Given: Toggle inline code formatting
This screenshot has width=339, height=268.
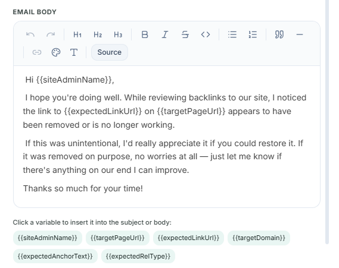Looking at the screenshot, I should click(x=206, y=34).
